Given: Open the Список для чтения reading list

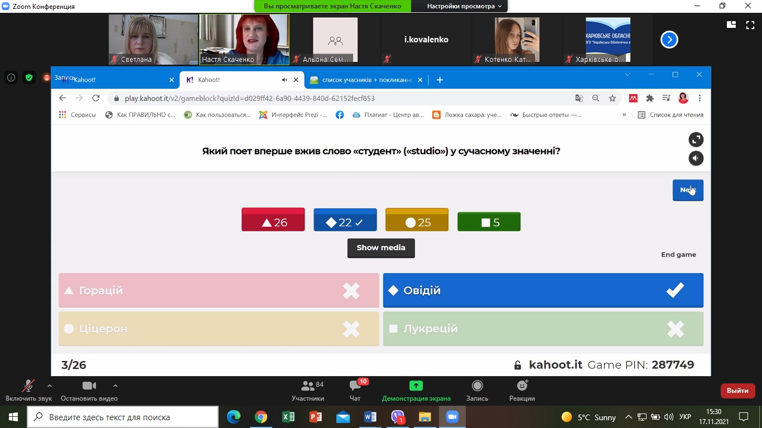Looking at the screenshot, I should point(671,115).
